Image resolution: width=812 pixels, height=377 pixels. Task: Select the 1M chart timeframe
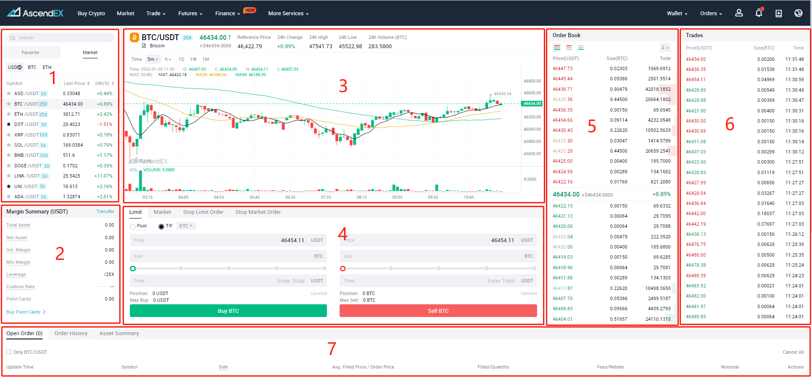click(x=206, y=59)
